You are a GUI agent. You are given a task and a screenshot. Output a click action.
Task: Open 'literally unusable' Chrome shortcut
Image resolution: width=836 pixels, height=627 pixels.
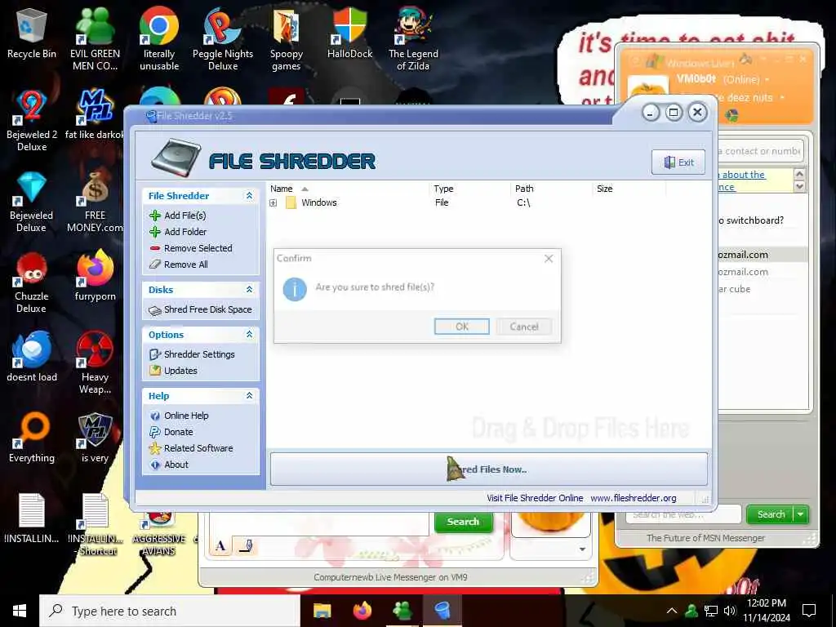pyautogui.click(x=159, y=38)
